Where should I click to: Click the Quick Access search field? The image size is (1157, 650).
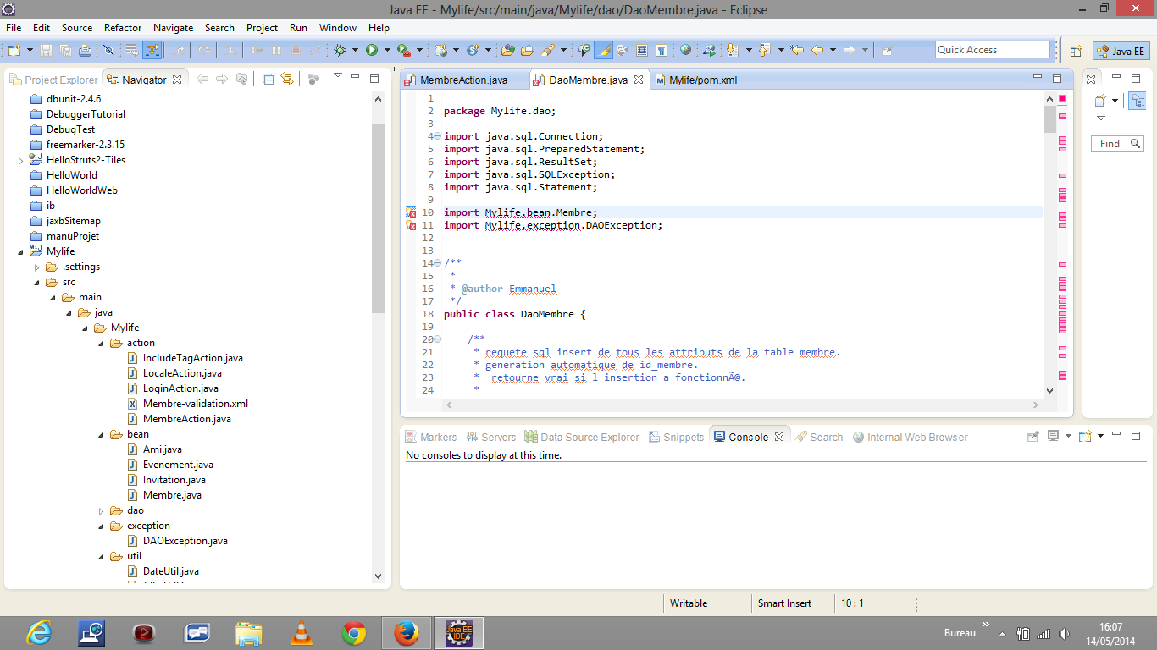tap(992, 50)
